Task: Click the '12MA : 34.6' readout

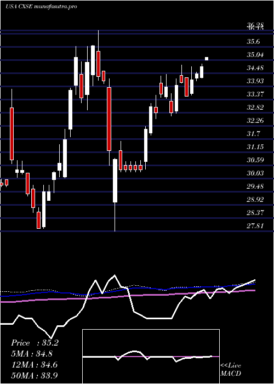Action: pyautogui.click(x=34, y=365)
